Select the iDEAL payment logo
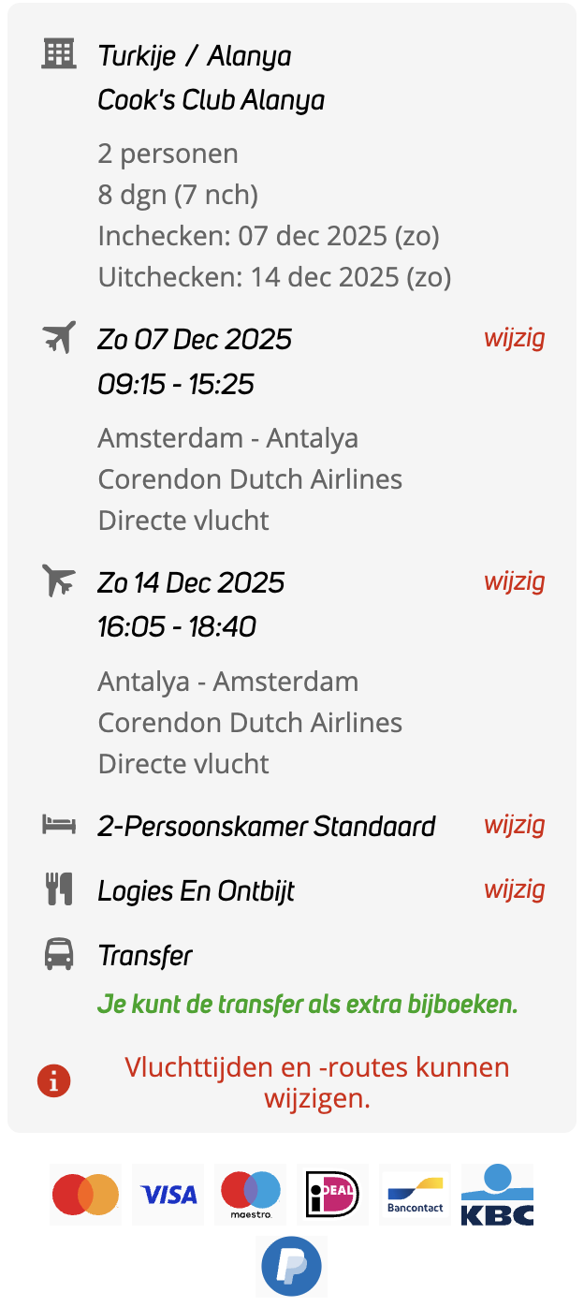584x1307 pixels. (332, 1194)
